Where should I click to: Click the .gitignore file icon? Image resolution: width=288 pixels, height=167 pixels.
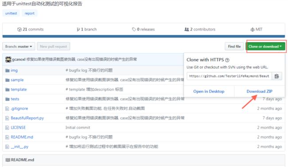[x=7, y=109]
